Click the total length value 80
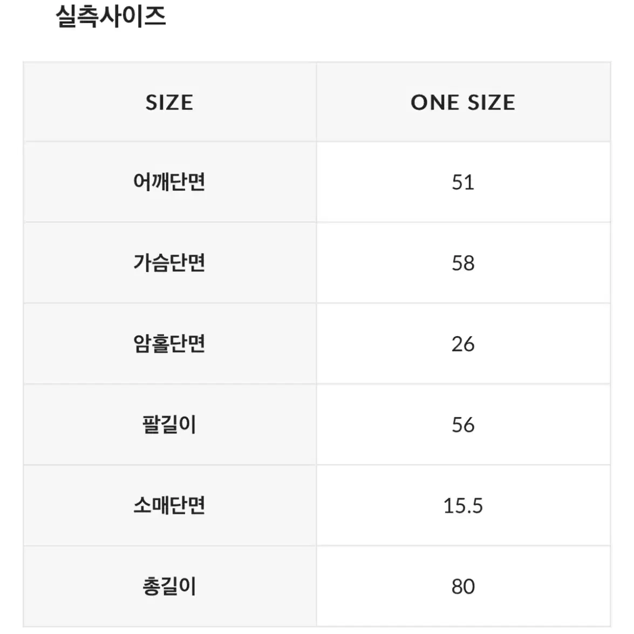This screenshot has width=634, height=634. click(463, 587)
